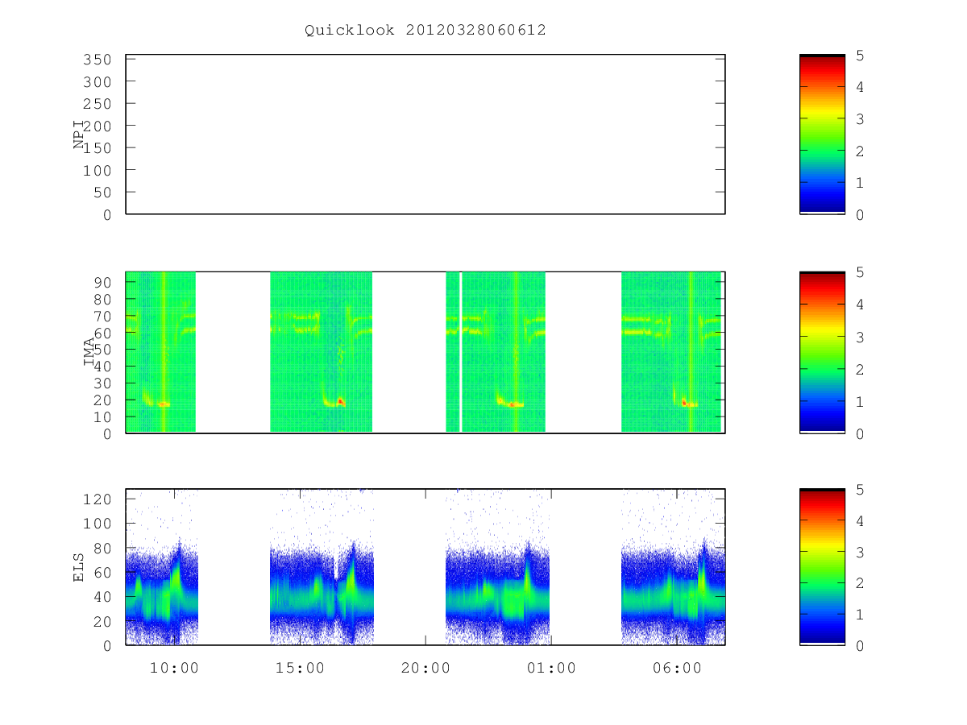This screenshot has width=967, height=725.
Task: Click the 90 tick on IMA axis
Action: pos(102,282)
